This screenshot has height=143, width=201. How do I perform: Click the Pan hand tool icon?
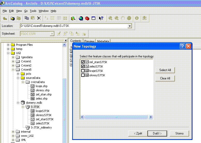(x=123, y=18)
